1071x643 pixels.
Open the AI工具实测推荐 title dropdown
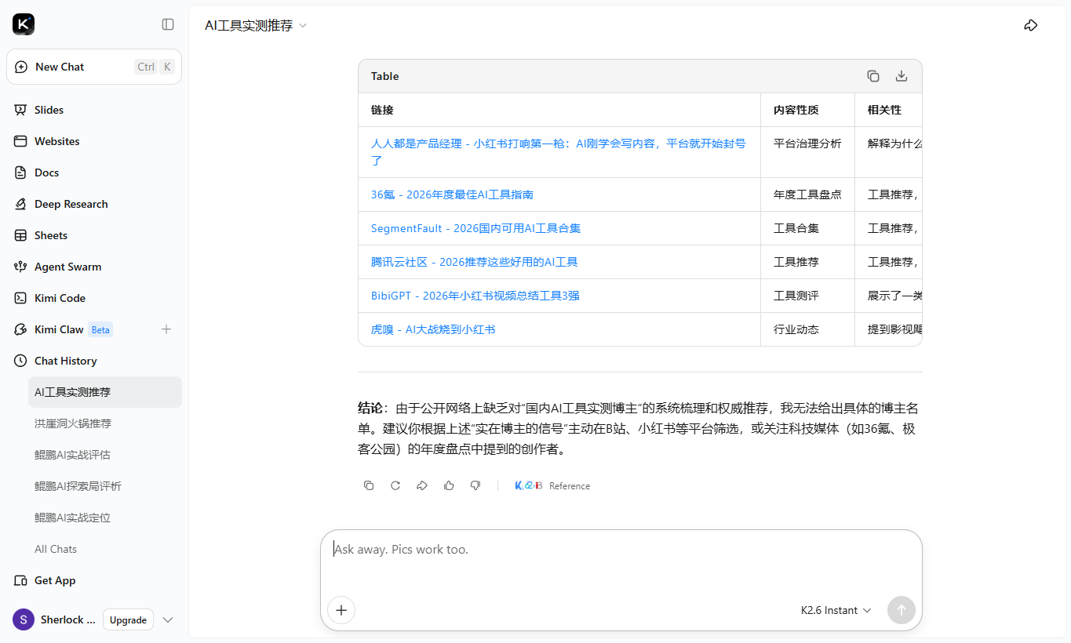(256, 25)
